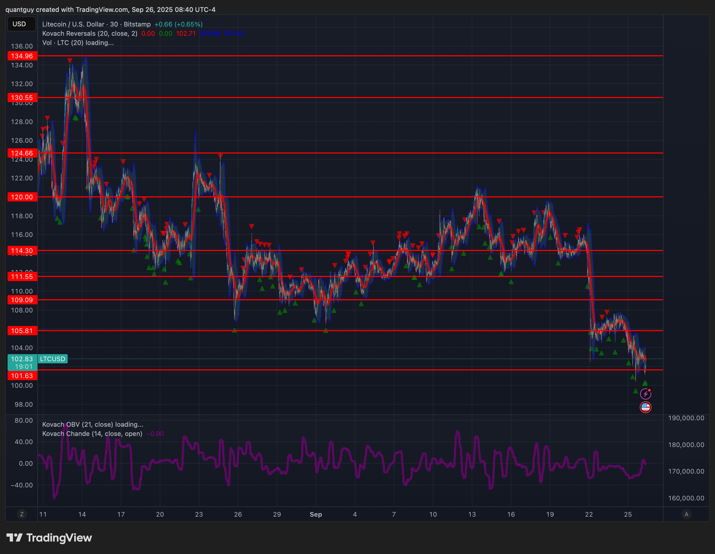Click the A auto-scale icon on time axis
The width and height of the screenshot is (715, 554).
coord(686,514)
